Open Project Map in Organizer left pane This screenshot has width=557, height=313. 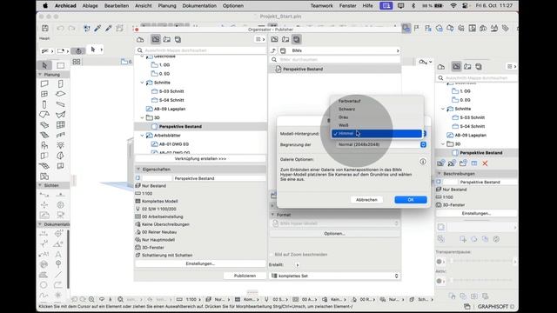click(140, 39)
